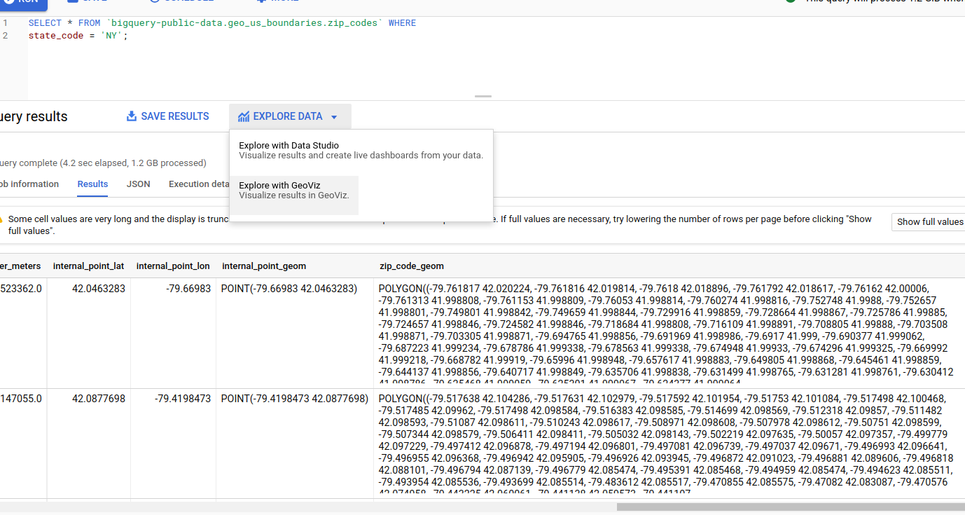Click the horizontal results scrollbar thumb
The image size is (965, 515).
(791, 507)
